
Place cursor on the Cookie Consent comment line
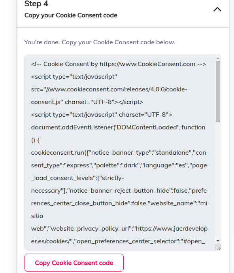pos(119,64)
